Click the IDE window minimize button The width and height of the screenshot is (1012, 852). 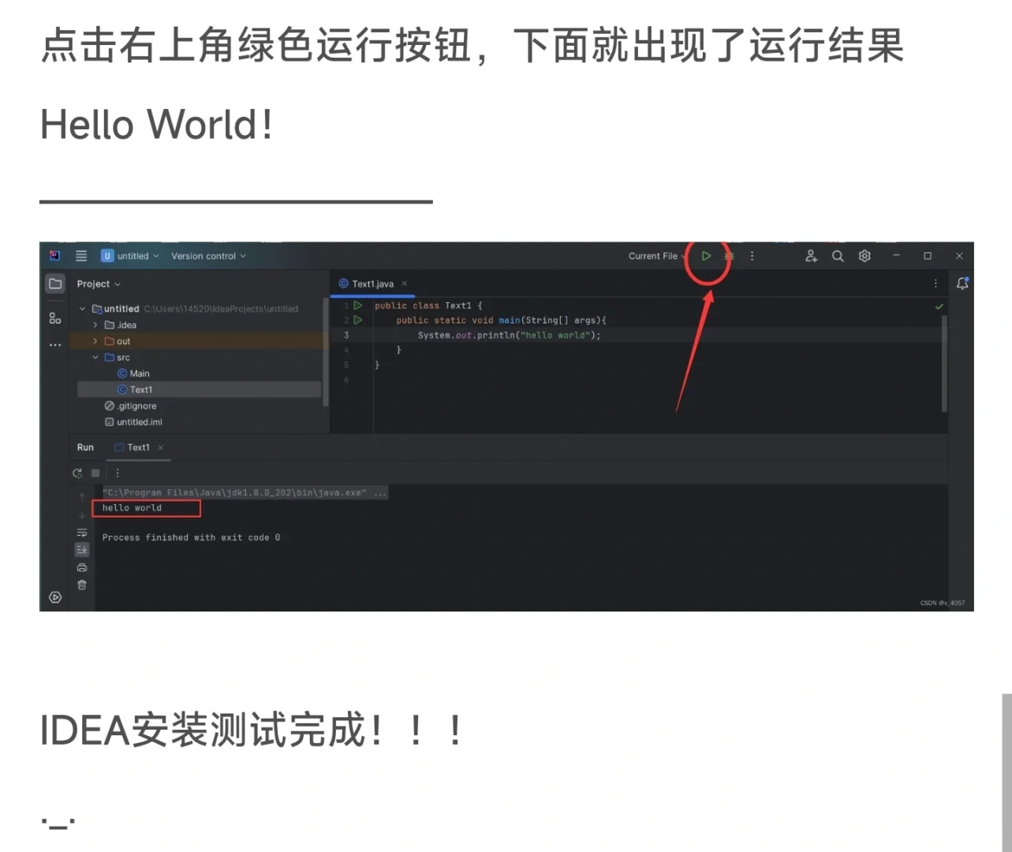(896, 256)
